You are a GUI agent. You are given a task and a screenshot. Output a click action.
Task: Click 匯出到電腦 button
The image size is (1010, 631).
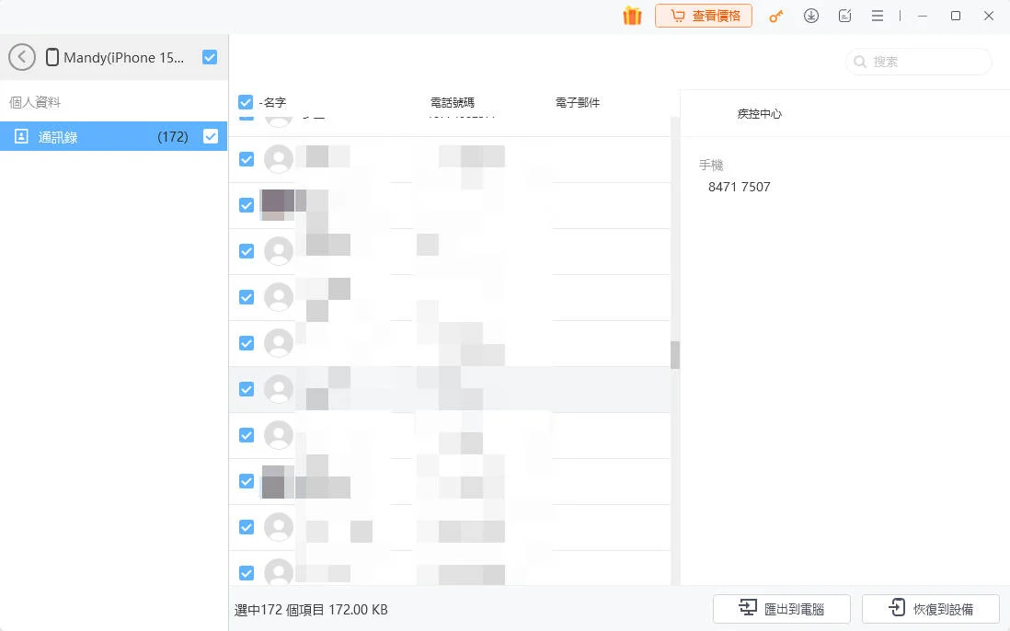point(781,609)
